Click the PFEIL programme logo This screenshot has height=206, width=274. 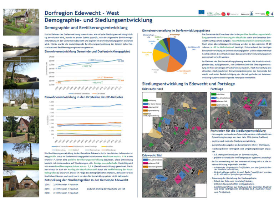point(214,14)
